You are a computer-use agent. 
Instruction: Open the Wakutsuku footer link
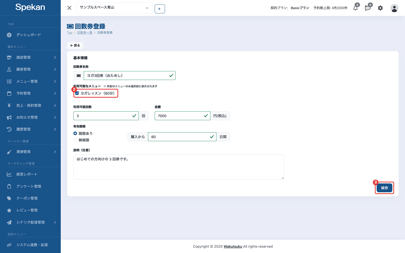pyautogui.click(x=233, y=246)
